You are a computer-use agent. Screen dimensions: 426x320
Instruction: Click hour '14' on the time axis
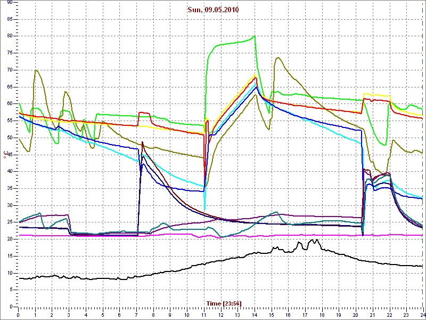point(255,314)
